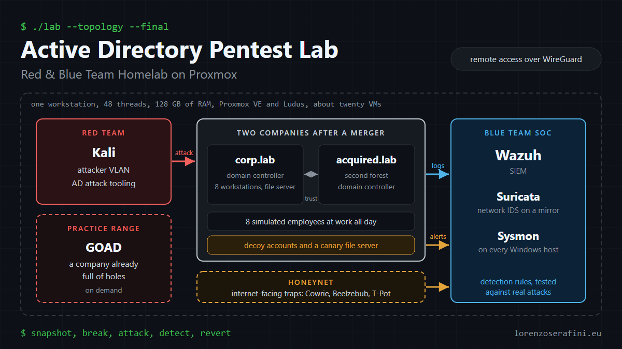Click 'on demand' text under GOAD

point(104,290)
